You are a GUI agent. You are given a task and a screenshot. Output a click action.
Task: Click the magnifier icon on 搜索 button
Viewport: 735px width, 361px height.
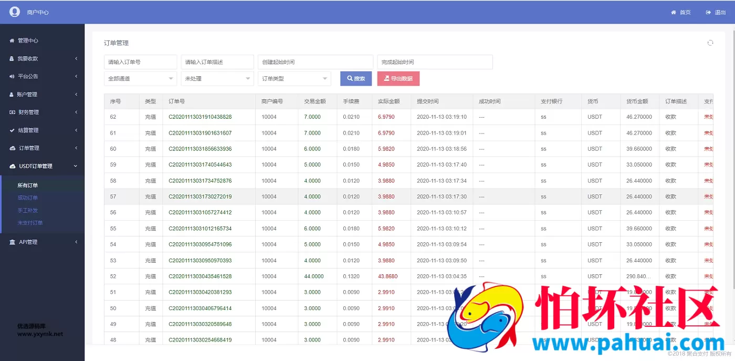coord(350,78)
